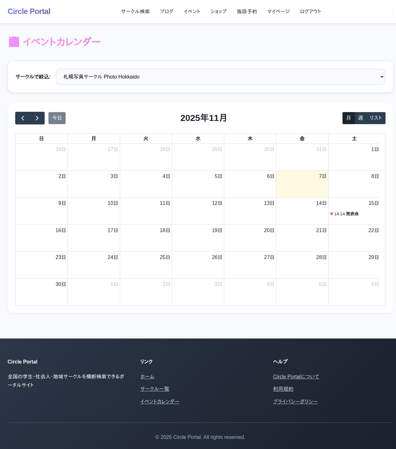Switch to リスト view
Viewport: 396px width, 449px height.
point(376,118)
